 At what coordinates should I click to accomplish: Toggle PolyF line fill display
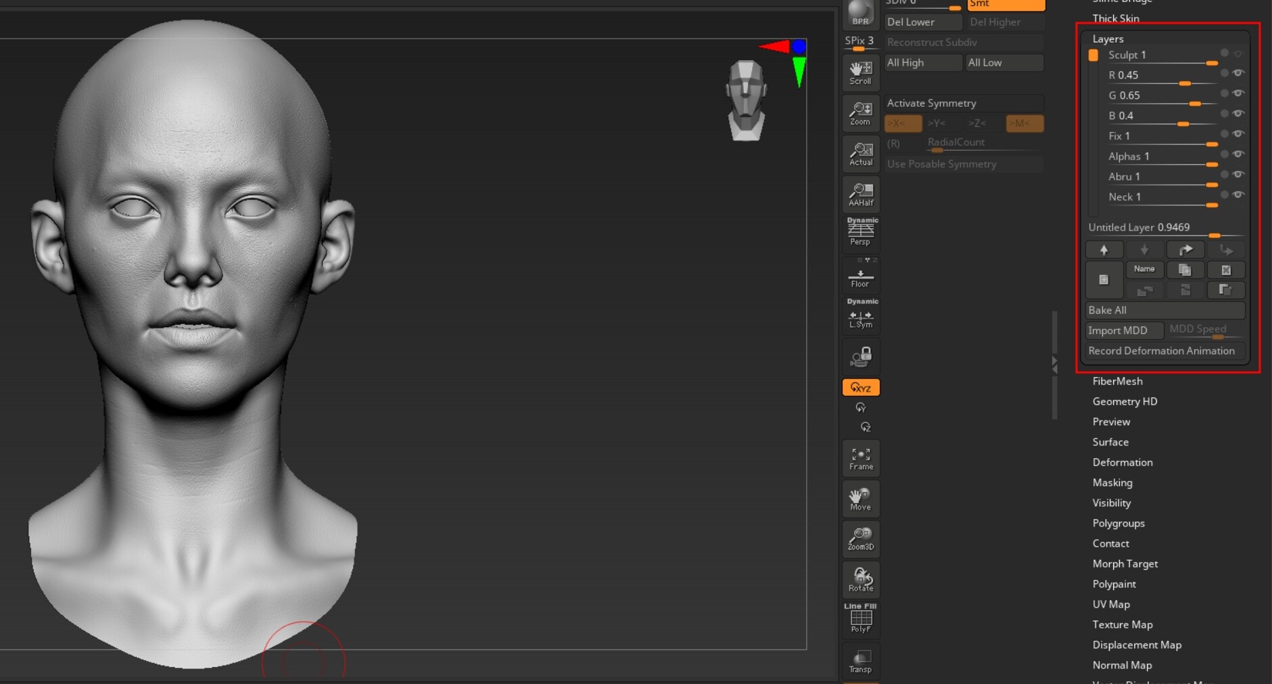click(860, 619)
